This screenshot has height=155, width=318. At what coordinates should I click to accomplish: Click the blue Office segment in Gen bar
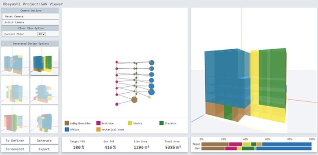click(x=284, y=148)
